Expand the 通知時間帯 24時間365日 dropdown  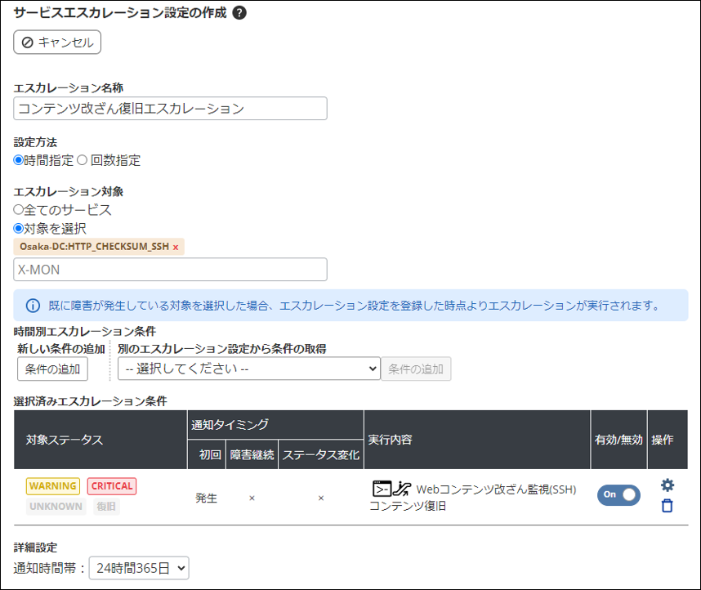(x=139, y=567)
